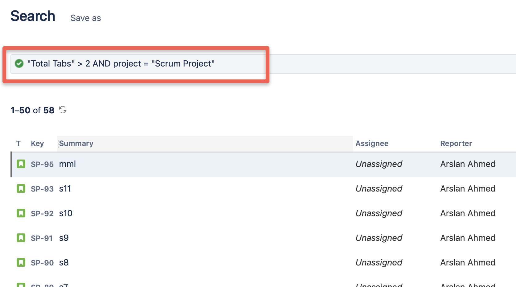The image size is (516, 287).
Task: Select the row for issue SP-90
Action: pos(185,262)
